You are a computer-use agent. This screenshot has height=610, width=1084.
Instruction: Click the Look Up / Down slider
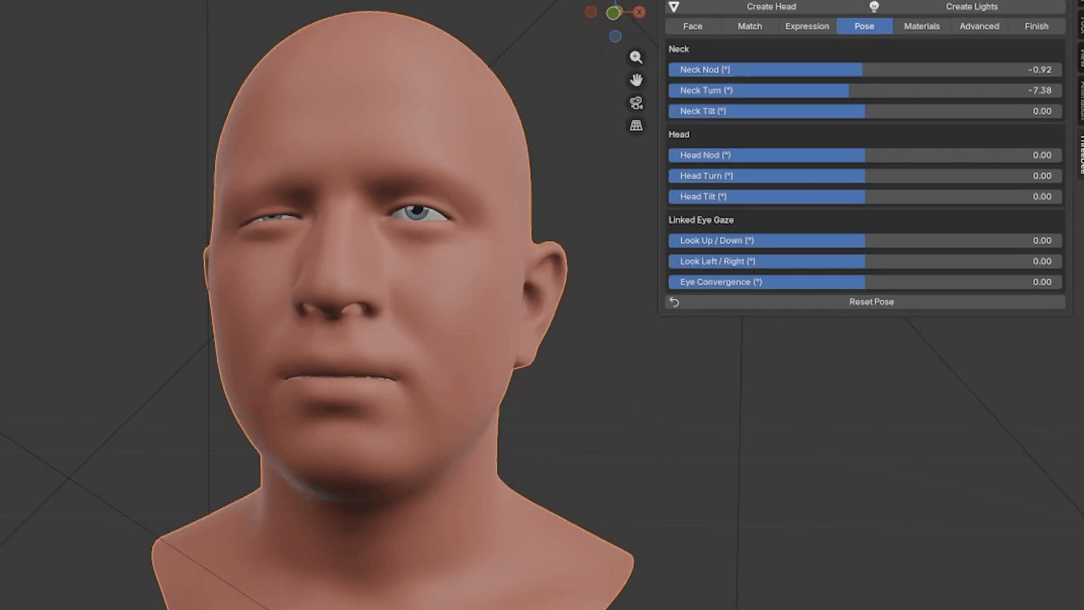pyautogui.click(x=865, y=241)
